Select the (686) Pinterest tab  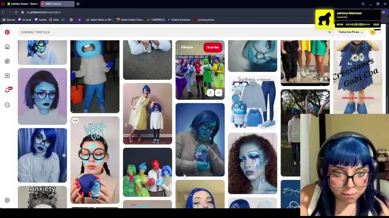(57, 4)
